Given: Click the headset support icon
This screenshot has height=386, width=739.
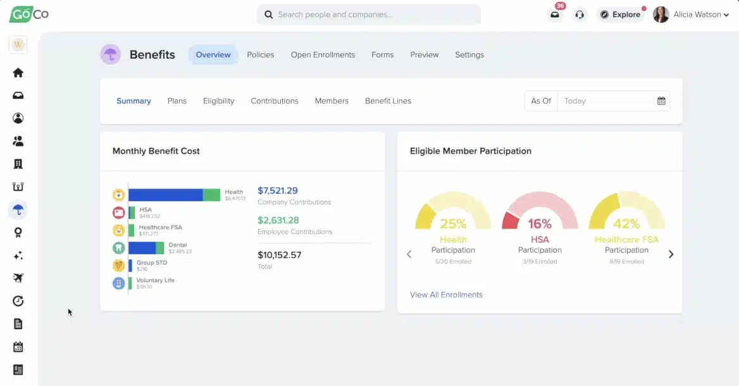Looking at the screenshot, I should [x=579, y=15].
